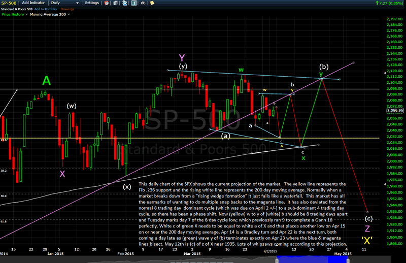The image size is (406, 263).
Task: Click the 2,000.00 price axis label
Action: pyautogui.click(x=394, y=161)
